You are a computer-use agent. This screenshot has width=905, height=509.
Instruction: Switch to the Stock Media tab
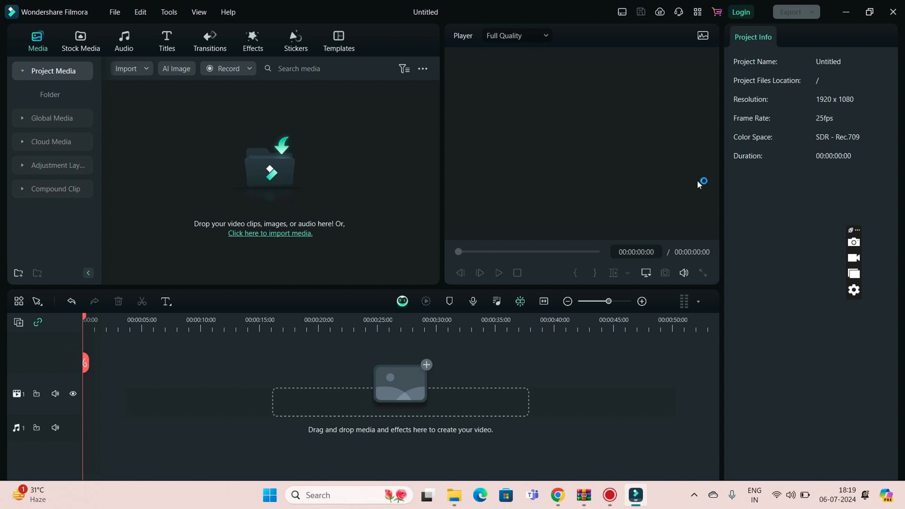[81, 40]
